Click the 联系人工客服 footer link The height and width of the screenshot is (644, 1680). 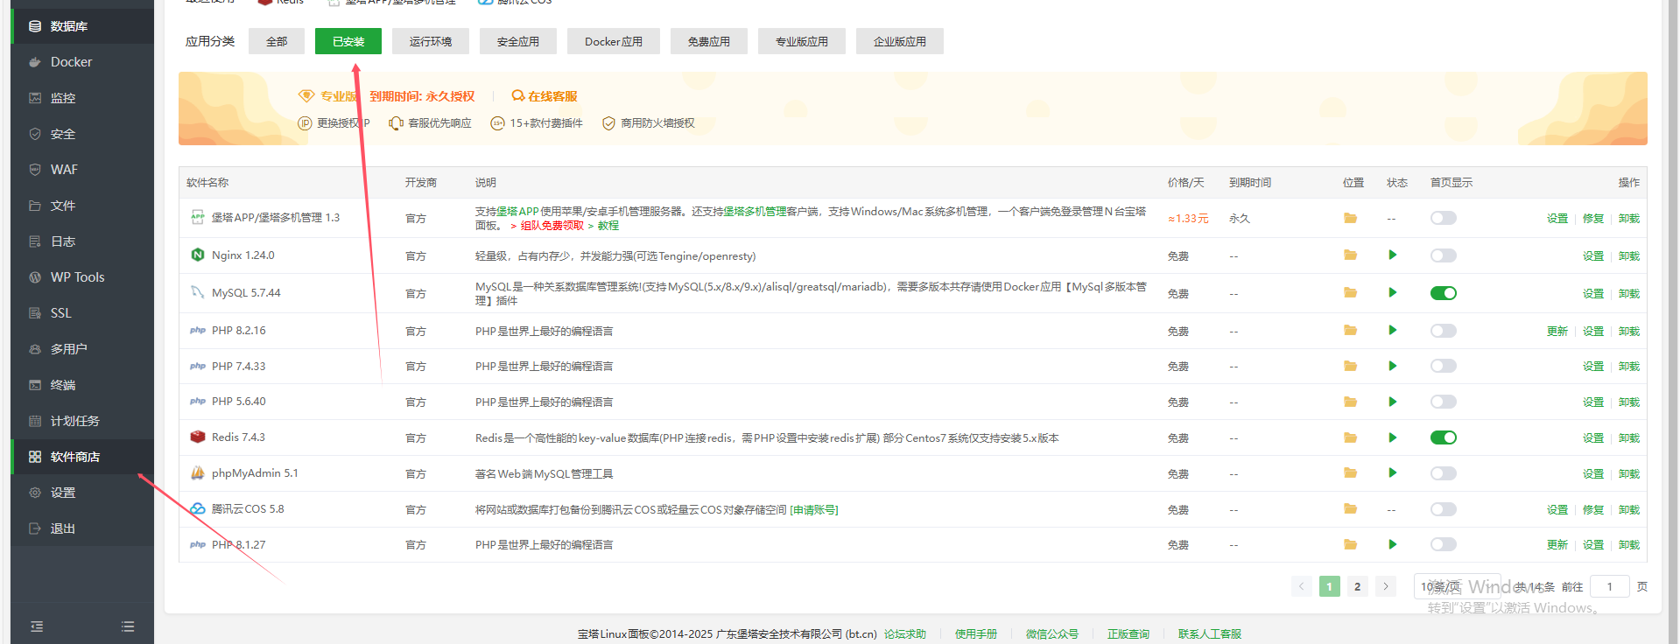tap(1210, 634)
